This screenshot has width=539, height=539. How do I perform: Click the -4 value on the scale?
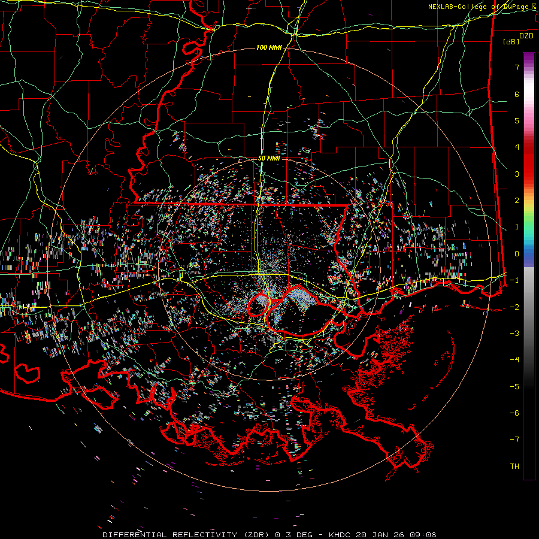pyautogui.click(x=514, y=360)
